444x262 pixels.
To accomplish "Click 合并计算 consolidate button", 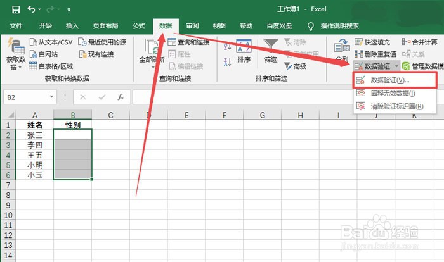I will (420, 42).
